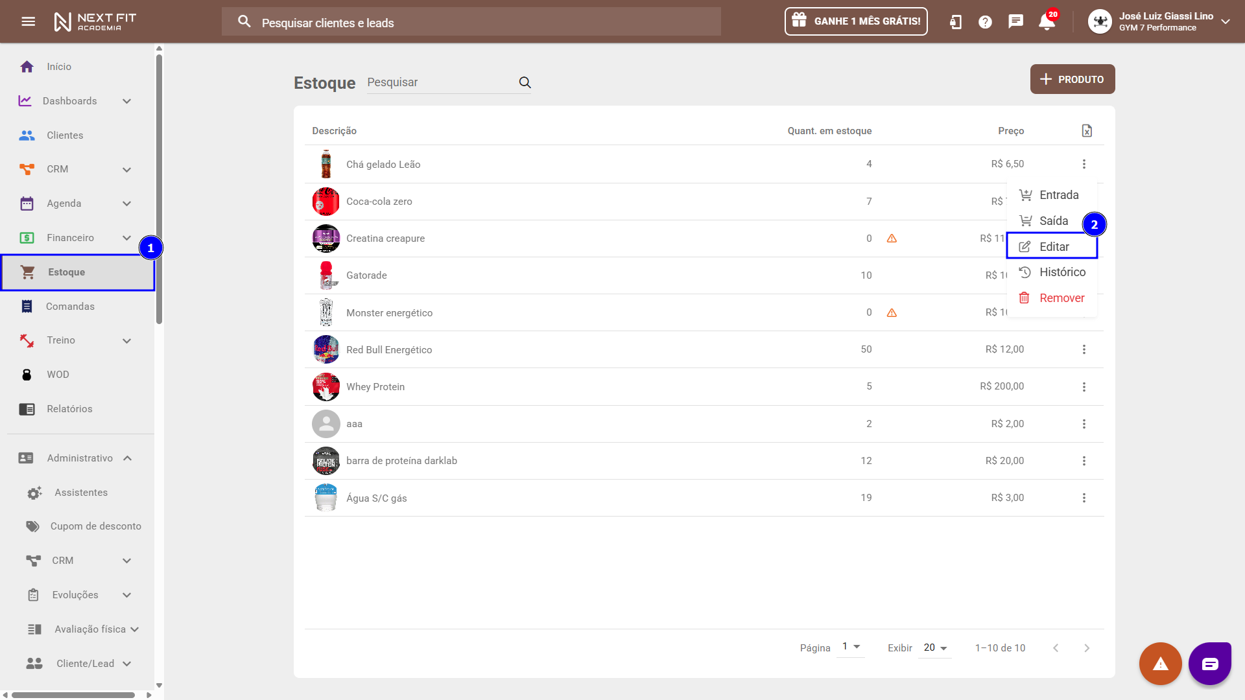Viewport: 1245px width, 700px height.
Task: Click the add PRODUTO button
Action: click(x=1072, y=79)
